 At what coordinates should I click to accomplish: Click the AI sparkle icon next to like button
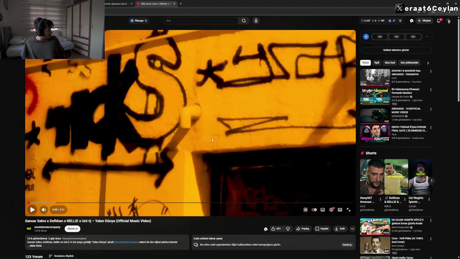[x=266, y=229]
